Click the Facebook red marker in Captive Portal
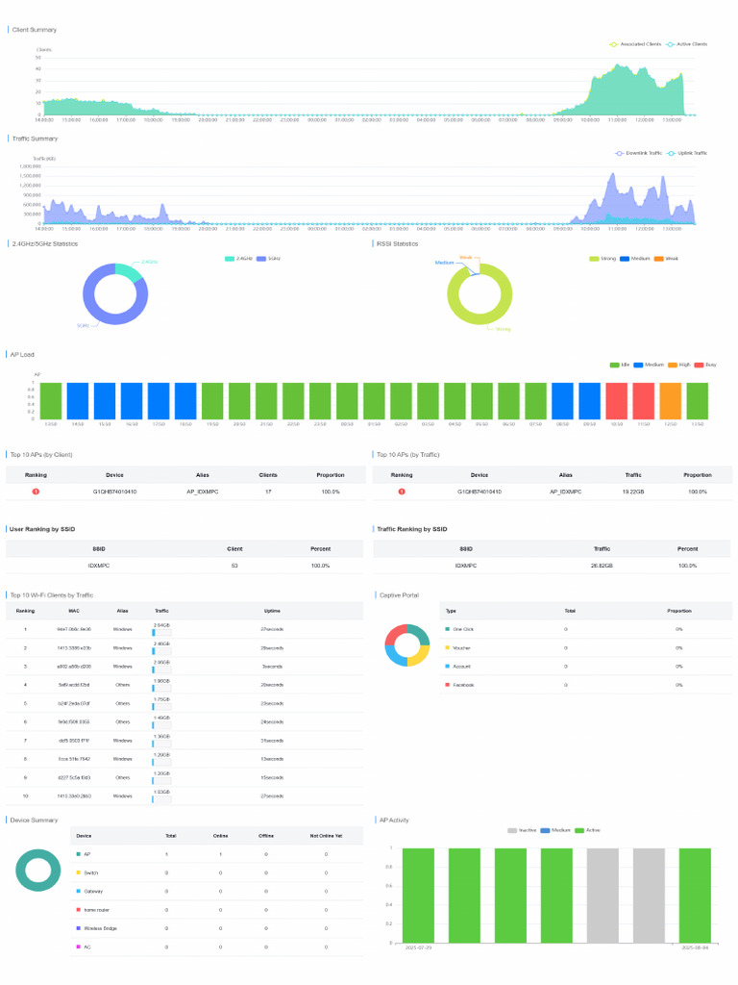The width and height of the screenshot is (738, 985). point(448,684)
